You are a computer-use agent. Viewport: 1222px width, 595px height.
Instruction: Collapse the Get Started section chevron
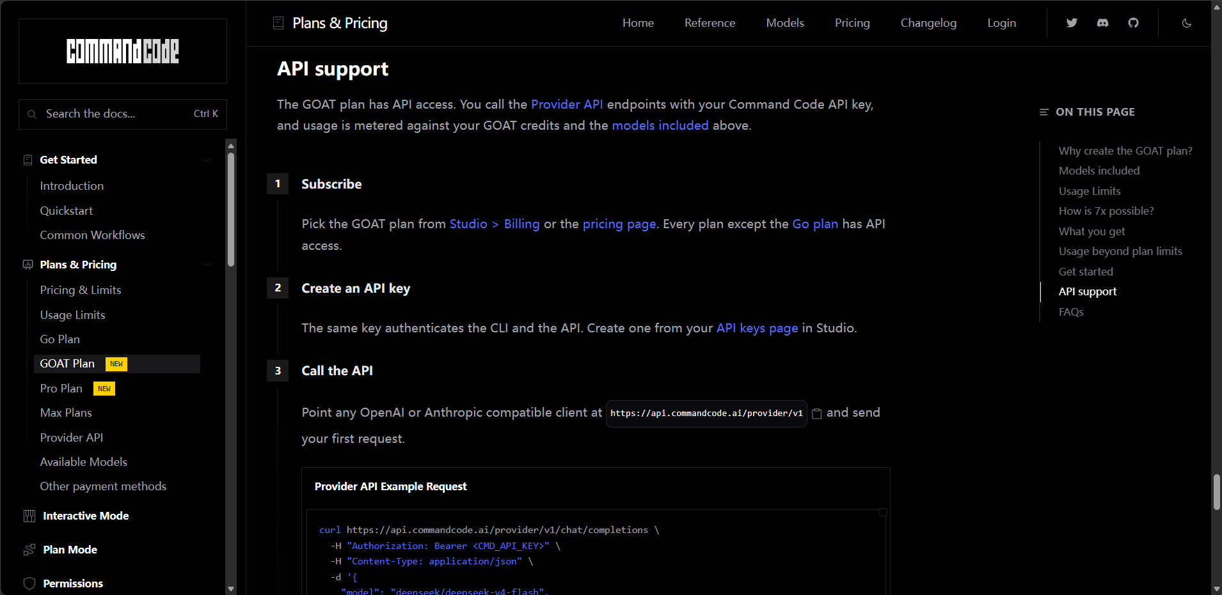pos(206,160)
